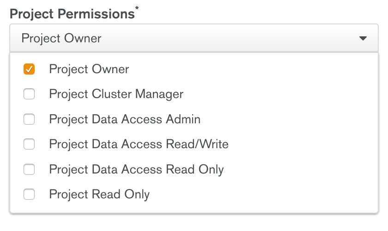388x231 pixels.
Task: Click the selected value text in dropdown header
Action: click(x=61, y=39)
